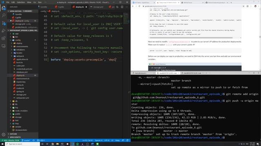Click the master branch indicator in the status bar
This screenshot has width=261, height=146.
click(26, 140)
